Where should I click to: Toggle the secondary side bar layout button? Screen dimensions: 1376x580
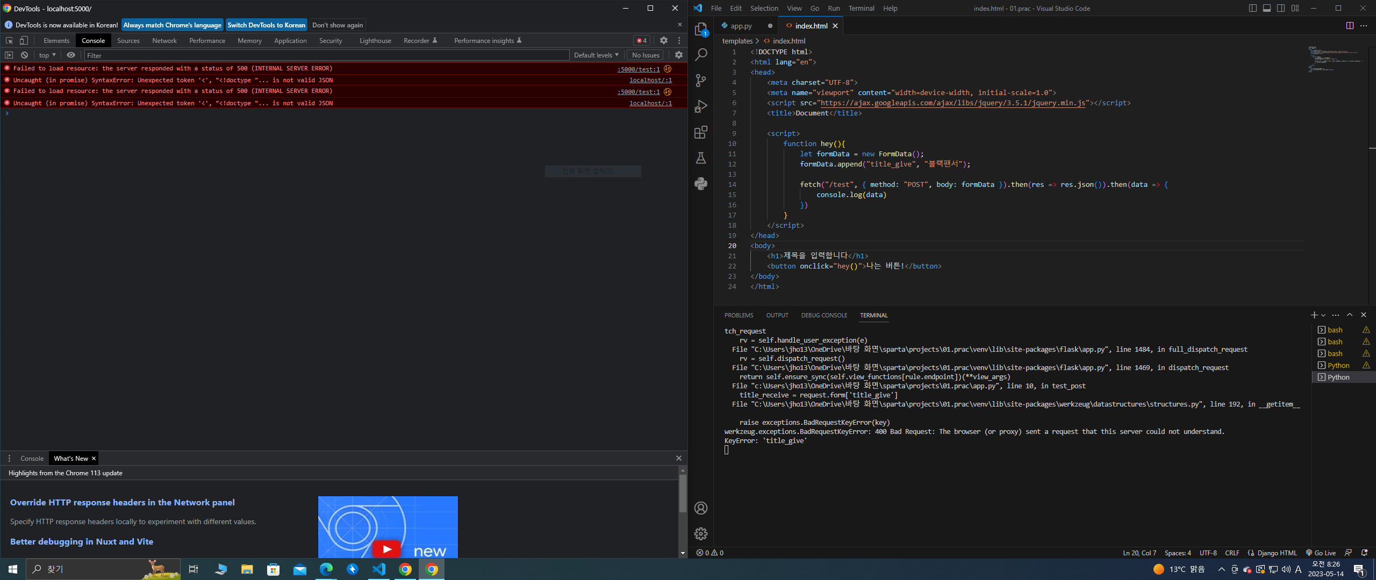pos(1281,8)
